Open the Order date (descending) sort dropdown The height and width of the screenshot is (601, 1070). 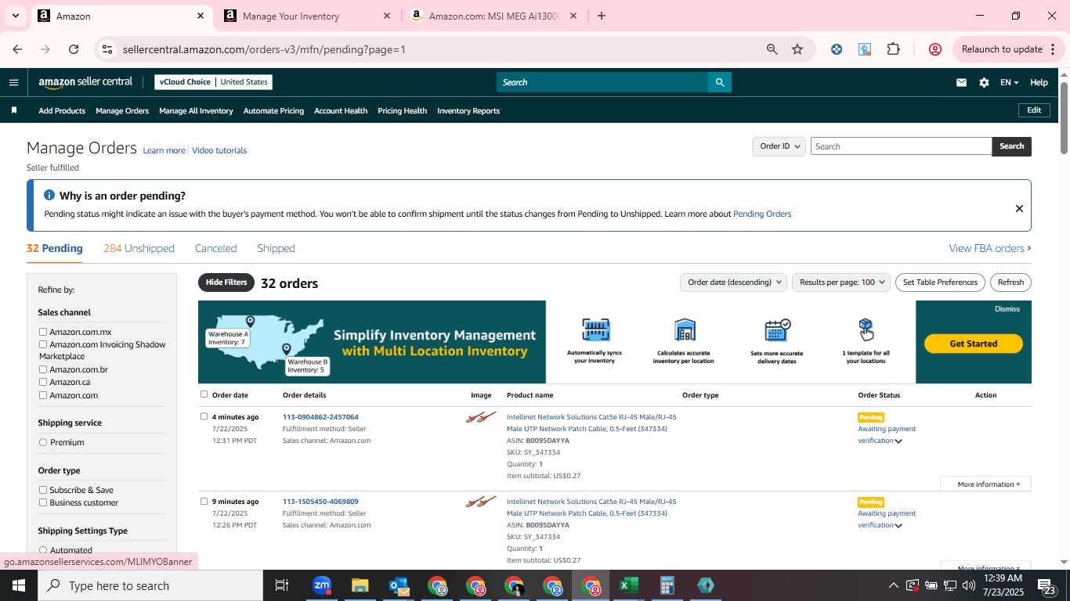(733, 283)
